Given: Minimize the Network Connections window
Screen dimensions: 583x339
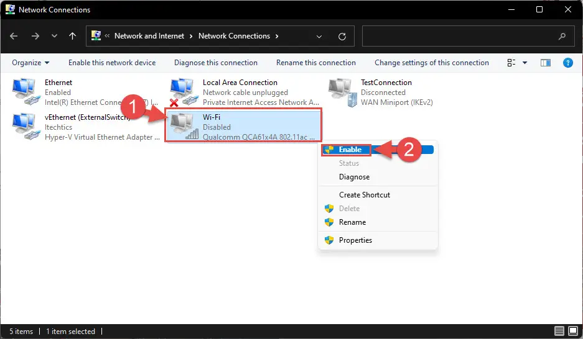Looking at the screenshot, I should pos(511,10).
